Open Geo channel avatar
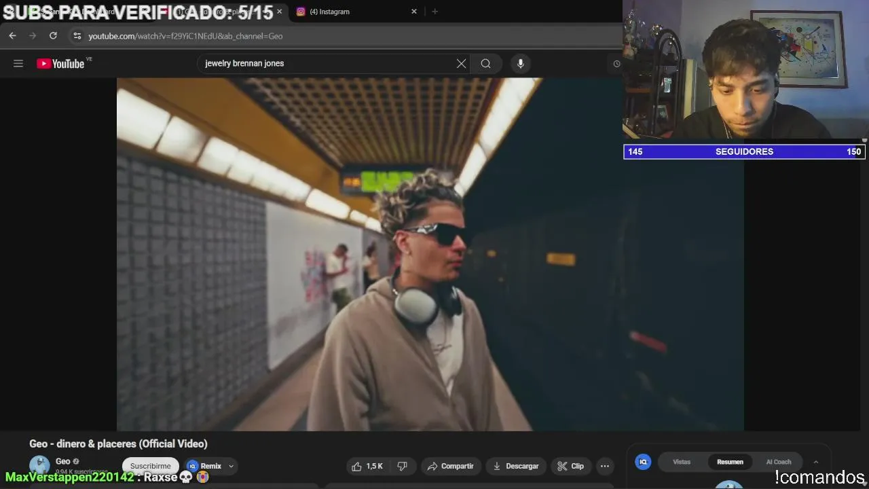Screen dimensions: 869x489 click(x=39, y=466)
